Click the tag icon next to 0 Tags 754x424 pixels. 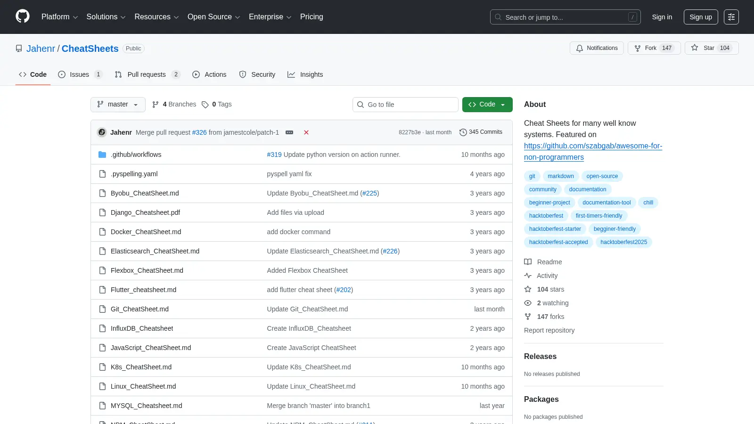(205, 105)
